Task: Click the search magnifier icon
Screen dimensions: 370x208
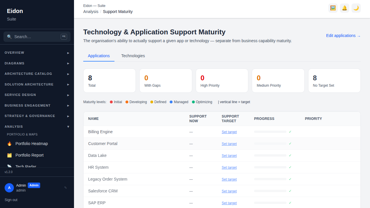Action: [x=9, y=37]
